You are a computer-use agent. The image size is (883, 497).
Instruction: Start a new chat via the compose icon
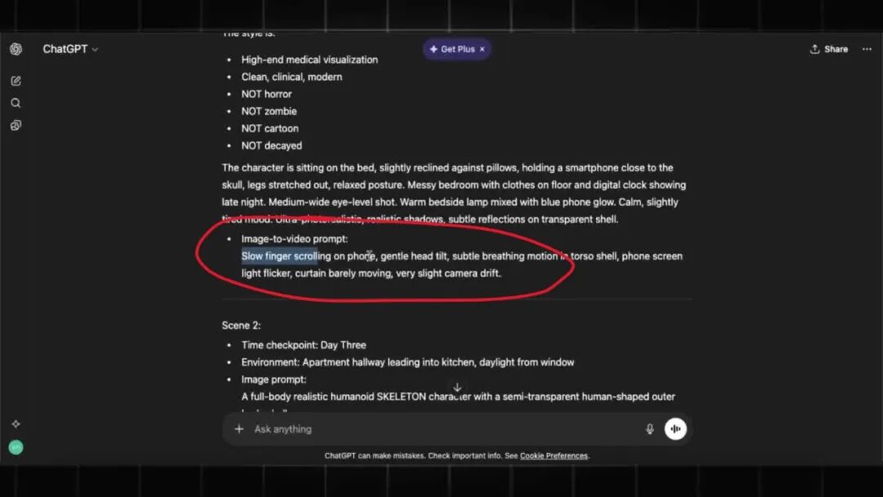16,81
